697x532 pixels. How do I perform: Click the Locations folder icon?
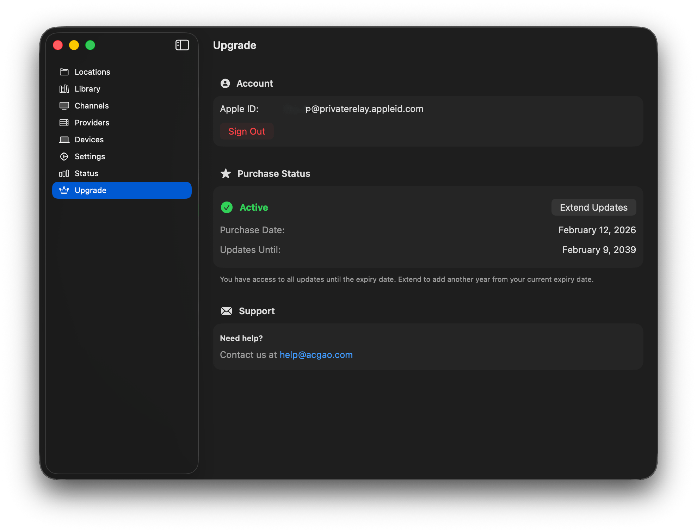coord(64,72)
